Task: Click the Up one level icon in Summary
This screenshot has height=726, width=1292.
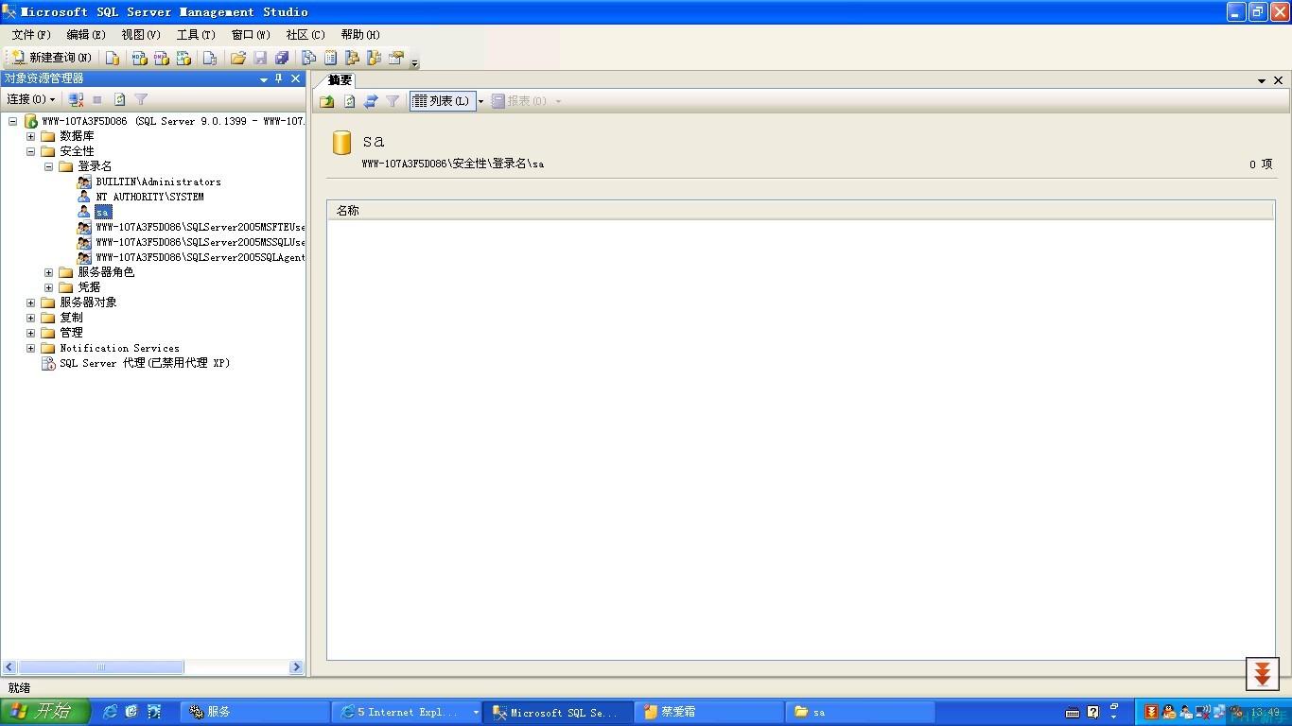Action: coord(327,101)
